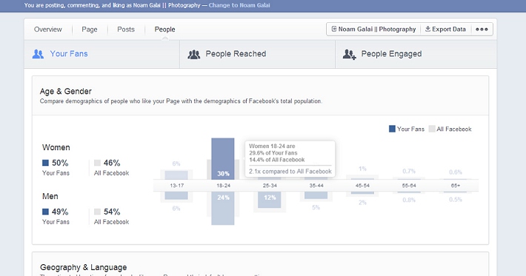Click the Your Fans people icon
Viewport: 526px width, 276px height.
tap(38, 54)
